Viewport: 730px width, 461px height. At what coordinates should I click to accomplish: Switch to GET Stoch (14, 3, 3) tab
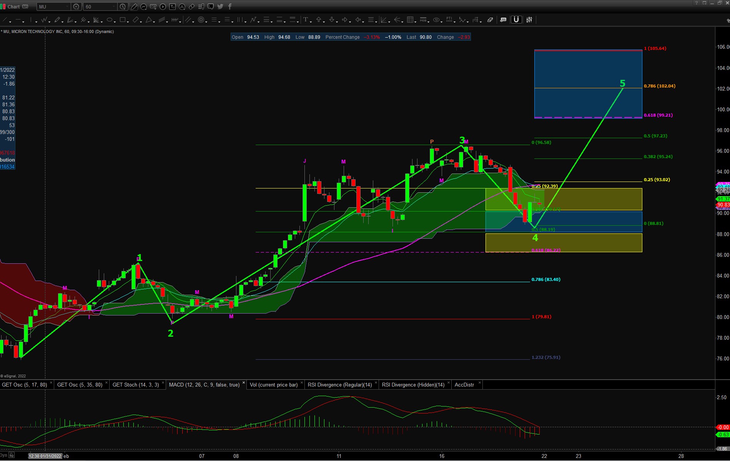pos(135,385)
